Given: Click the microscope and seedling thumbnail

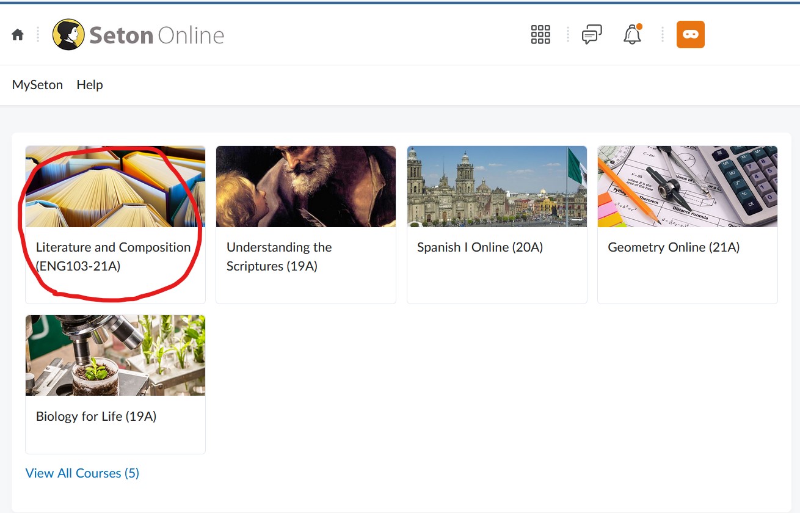Looking at the screenshot, I should (x=115, y=355).
